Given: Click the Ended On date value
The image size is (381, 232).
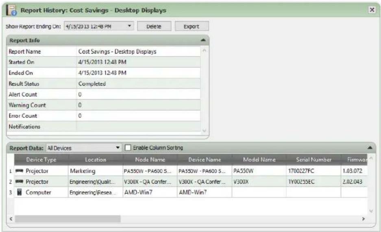Looking at the screenshot, I should (x=102, y=73).
